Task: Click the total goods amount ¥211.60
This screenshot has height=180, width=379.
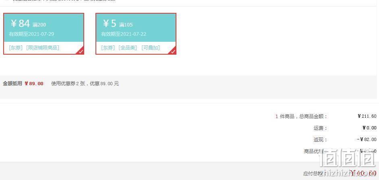Action: 367,116
